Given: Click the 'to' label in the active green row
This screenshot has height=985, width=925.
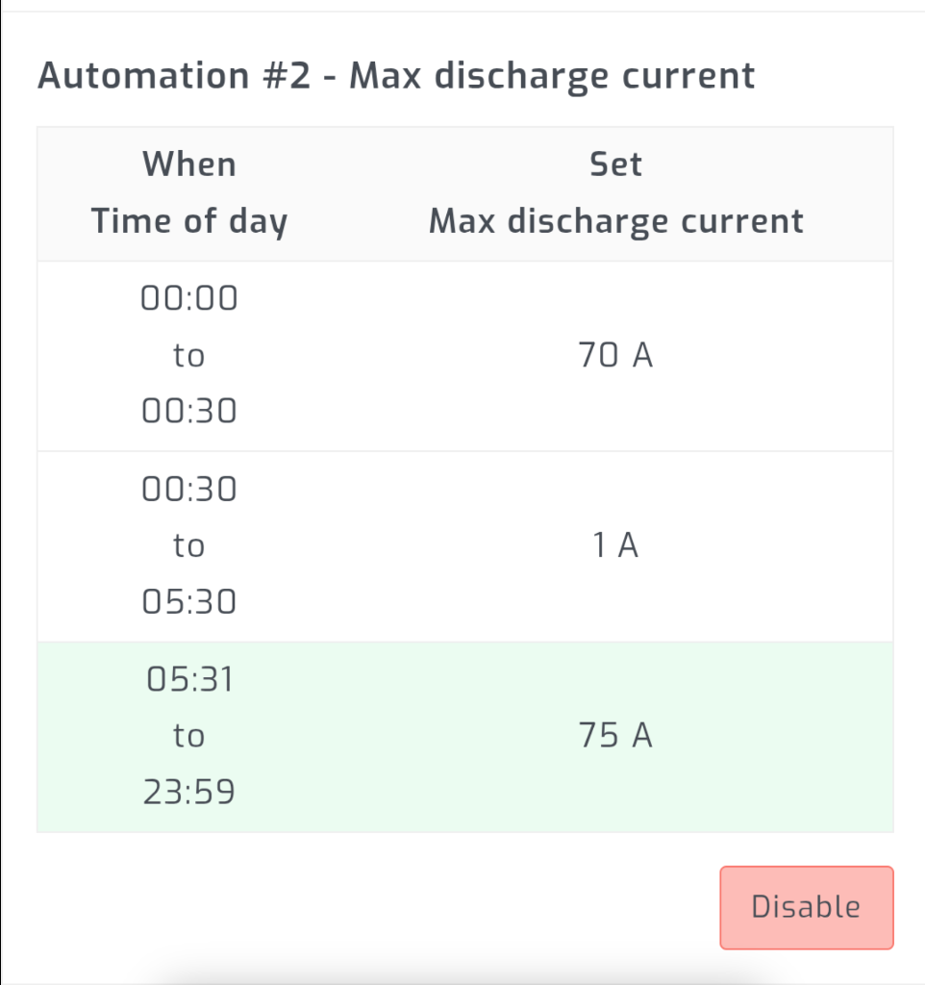Looking at the screenshot, I should (x=189, y=735).
